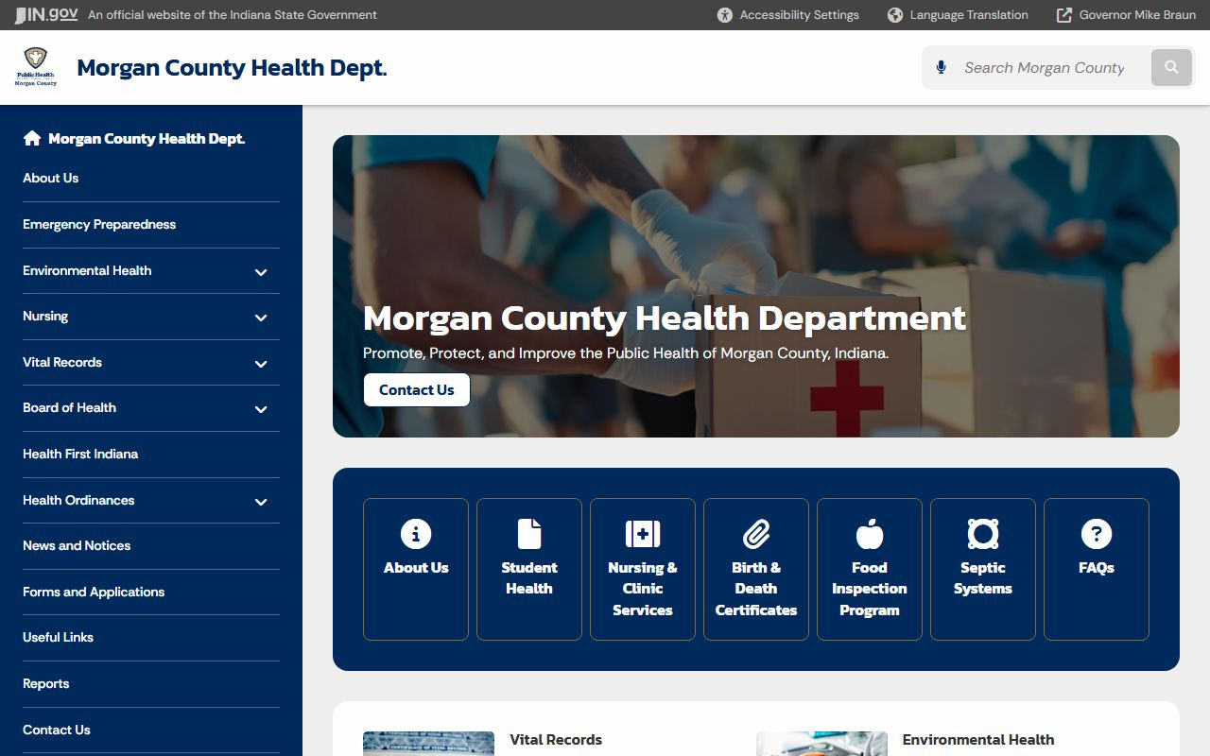Click the accessibility person icon
This screenshot has width=1210, height=756.
click(x=725, y=15)
